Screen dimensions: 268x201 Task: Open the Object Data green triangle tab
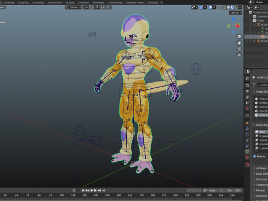pos(247,152)
